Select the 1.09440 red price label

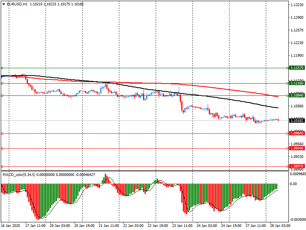coord(297,148)
